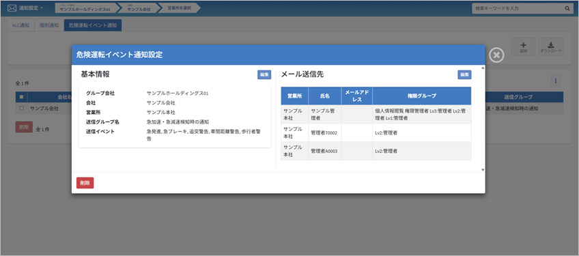The width and height of the screenshot is (579, 256).
Task: Close the dialog with the circled X
Action: tap(496, 55)
